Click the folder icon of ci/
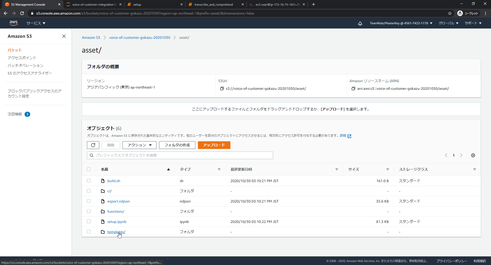 pos(103,191)
